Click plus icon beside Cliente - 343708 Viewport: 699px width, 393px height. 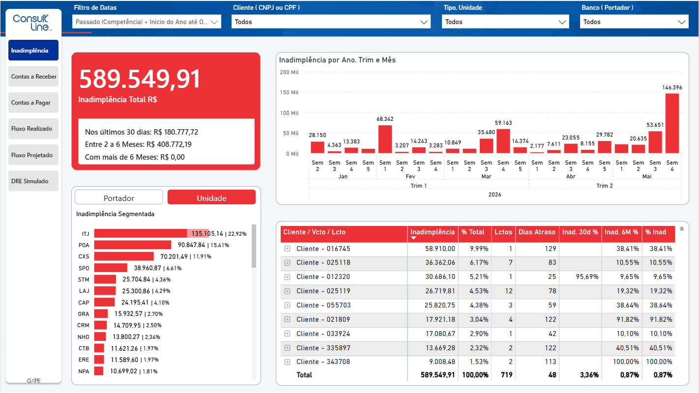[288, 362]
